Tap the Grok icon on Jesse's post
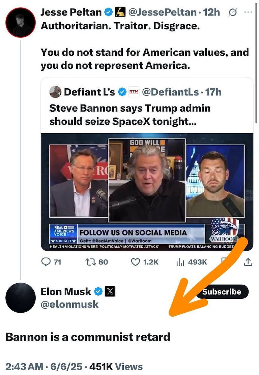The image size is (259, 375). tap(233, 12)
